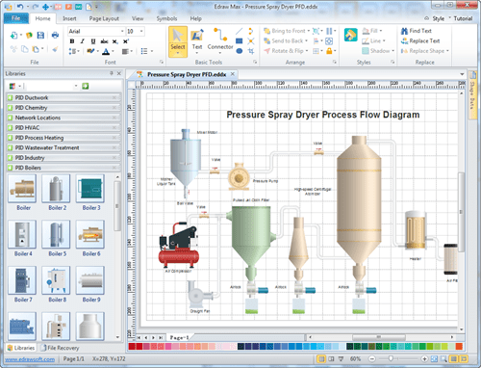The image size is (481, 368).
Task: Click the lock protection icon
Action: pyautogui.click(x=329, y=51)
